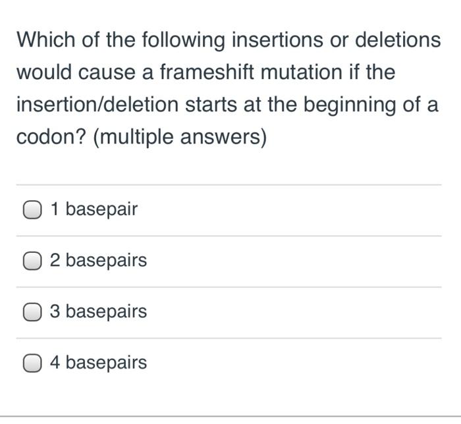This screenshot has width=461, height=424.
Task: Click the 'insertion/deletion' term in the question
Action: 97,105
